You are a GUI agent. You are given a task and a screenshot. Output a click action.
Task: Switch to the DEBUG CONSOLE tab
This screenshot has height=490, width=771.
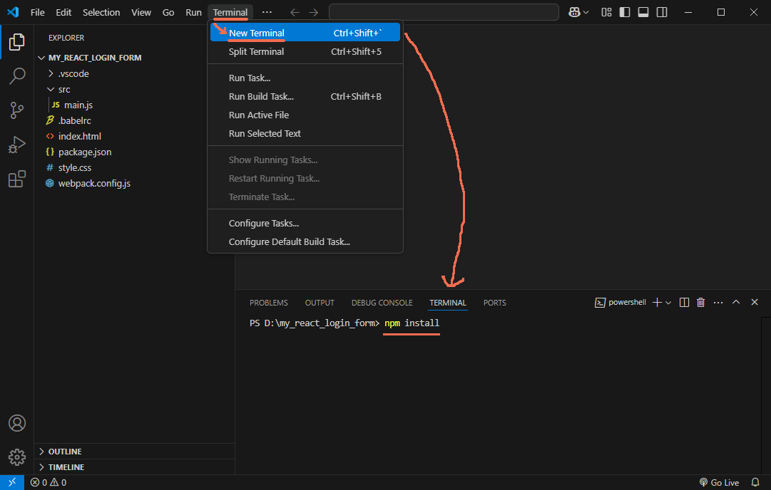pyautogui.click(x=382, y=303)
